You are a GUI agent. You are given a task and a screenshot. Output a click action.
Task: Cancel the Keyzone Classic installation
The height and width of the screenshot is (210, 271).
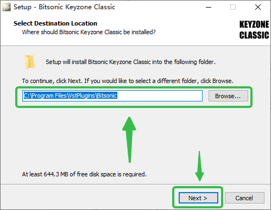pos(244,198)
